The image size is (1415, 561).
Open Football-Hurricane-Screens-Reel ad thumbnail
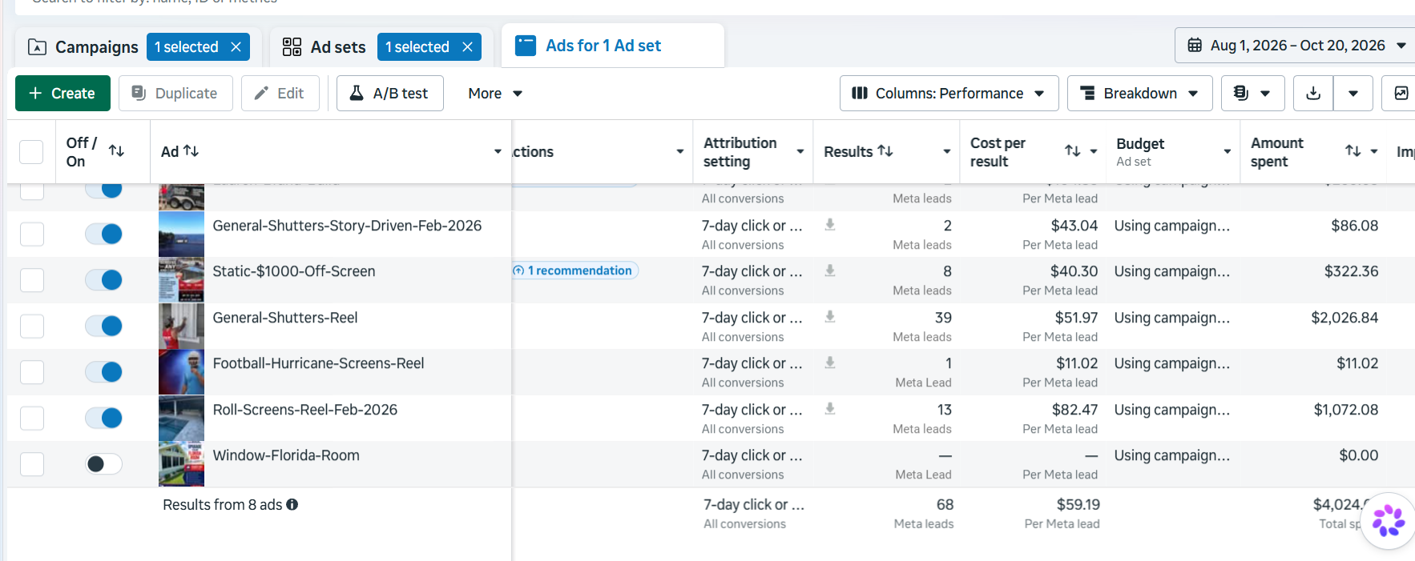[181, 372]
